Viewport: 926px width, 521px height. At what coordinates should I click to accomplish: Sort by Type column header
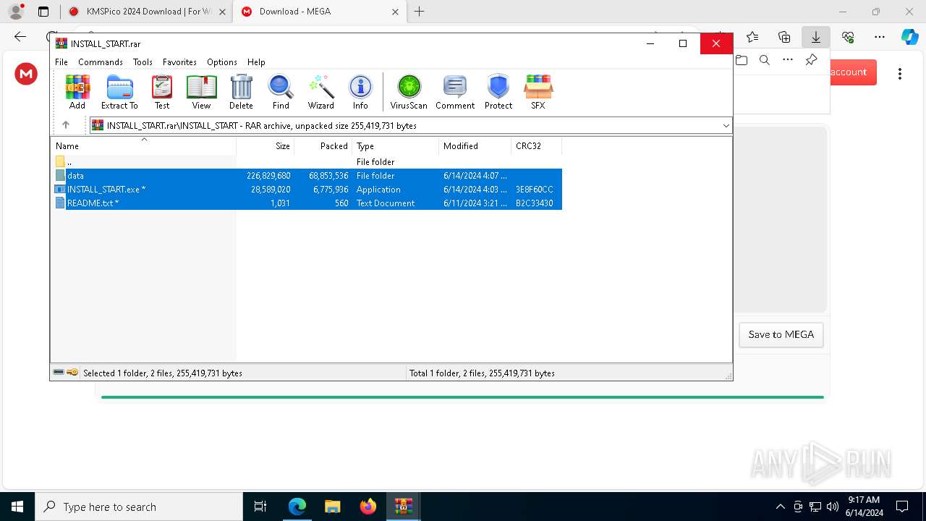click(395, 145)
